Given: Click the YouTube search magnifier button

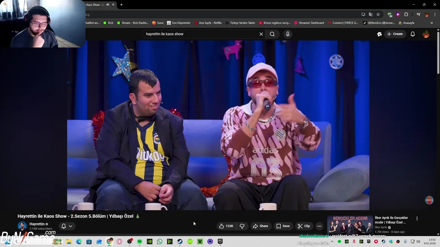Looking at the screenshot, I should pos(272,34).
